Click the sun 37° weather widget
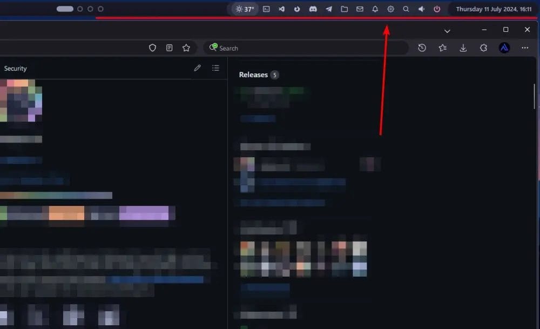This screenshot has height=329, width=540. [245, 9]
